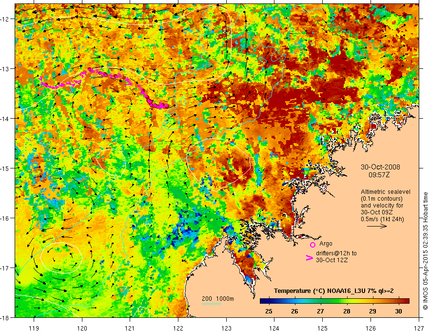This screenshot has width=429, height=332.
Task: Click the color bar value 26
Action: pyautogui.click(x=294, y=311)
